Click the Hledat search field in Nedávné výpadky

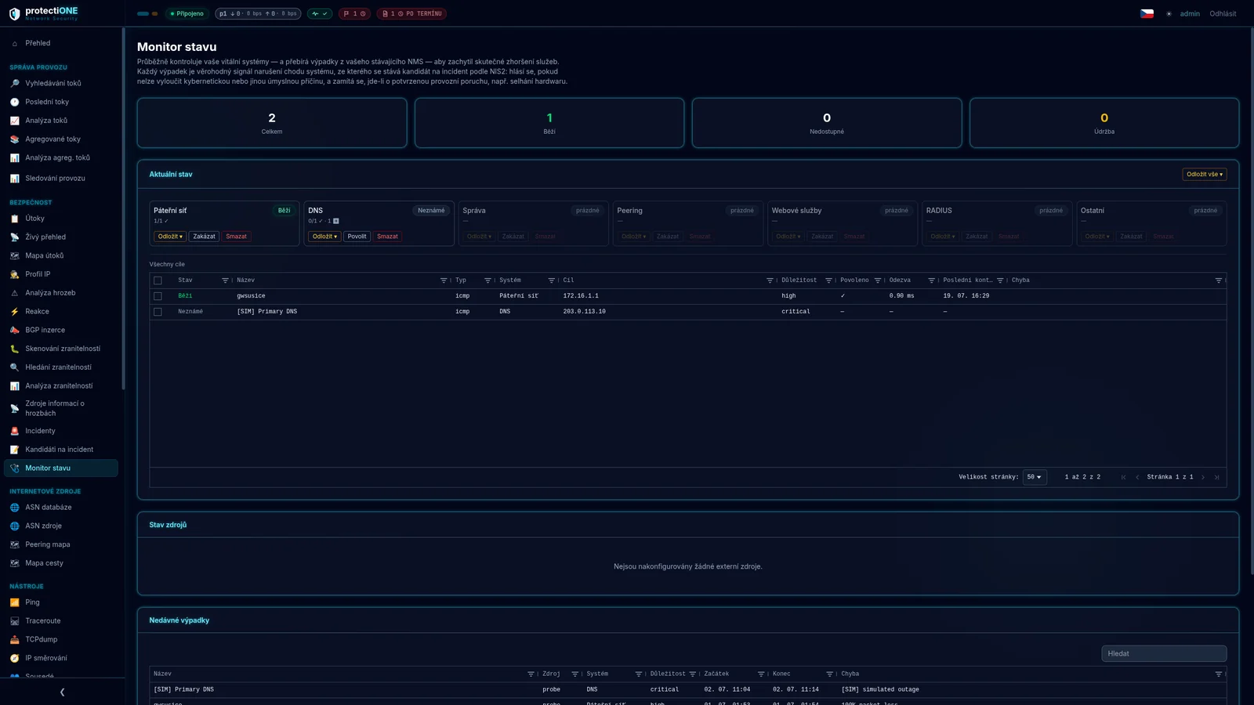1164,654
